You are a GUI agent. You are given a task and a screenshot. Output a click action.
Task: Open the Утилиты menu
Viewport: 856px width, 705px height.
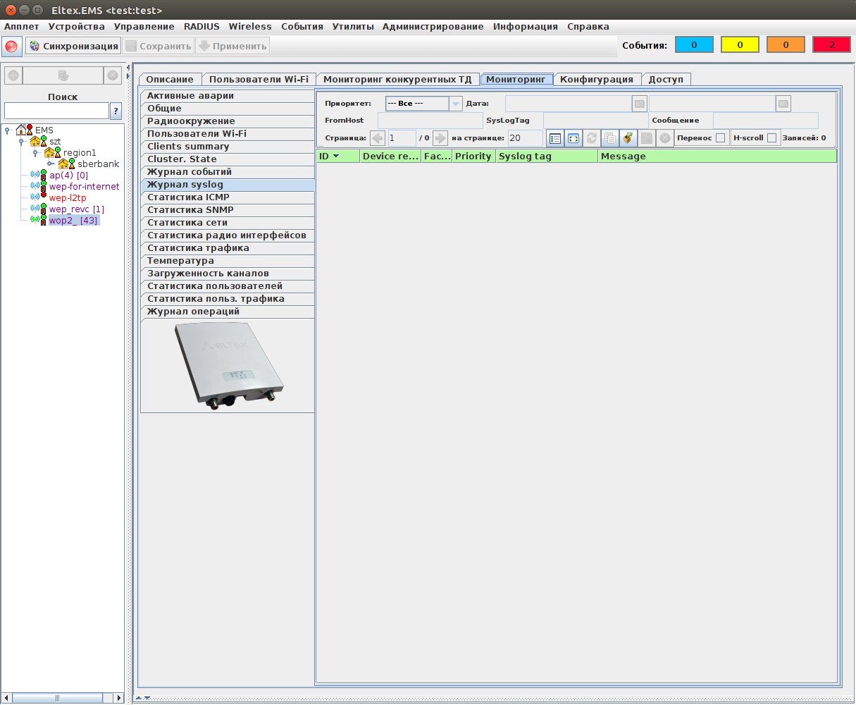(353, 26)
